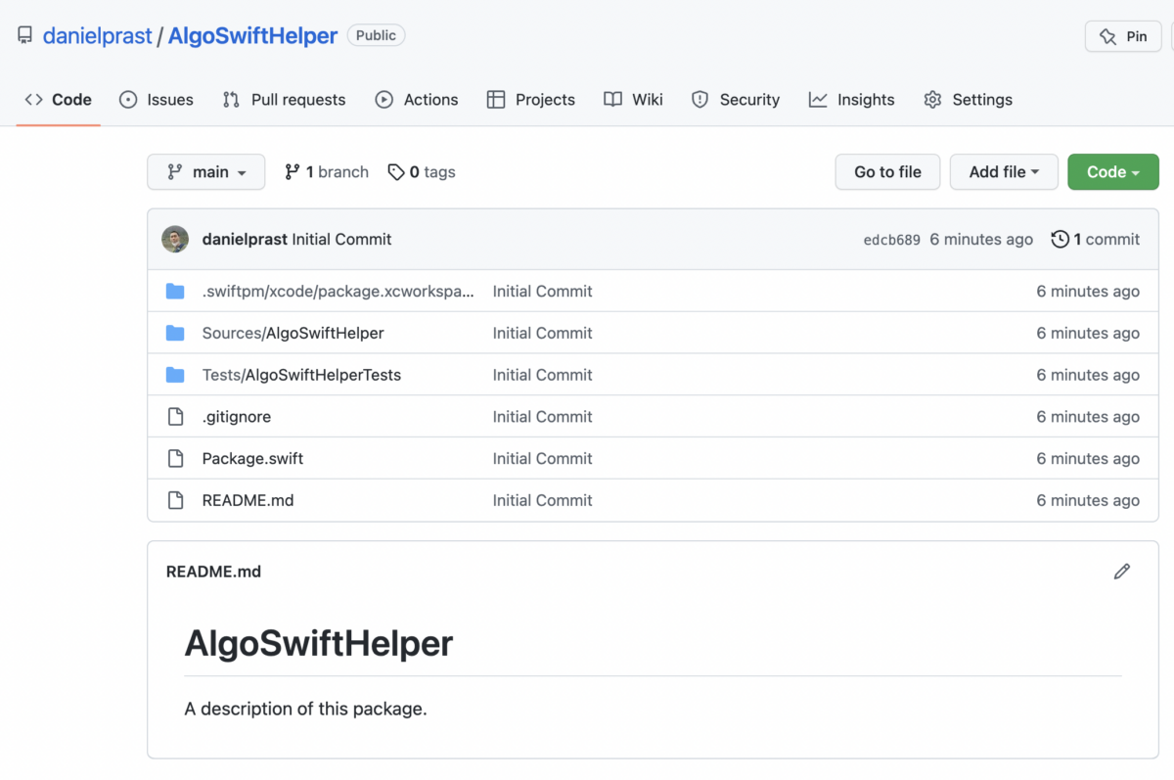The width and height of the screenshot is (1174, 780).
Task: Click the history clock icon beside 1 commit
Action: pos(1060,239)
